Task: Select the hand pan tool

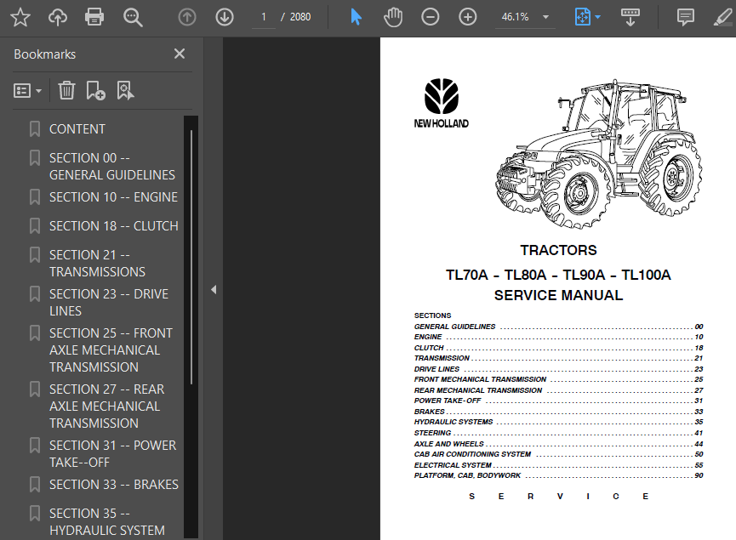Action: (x=393, y=17)
